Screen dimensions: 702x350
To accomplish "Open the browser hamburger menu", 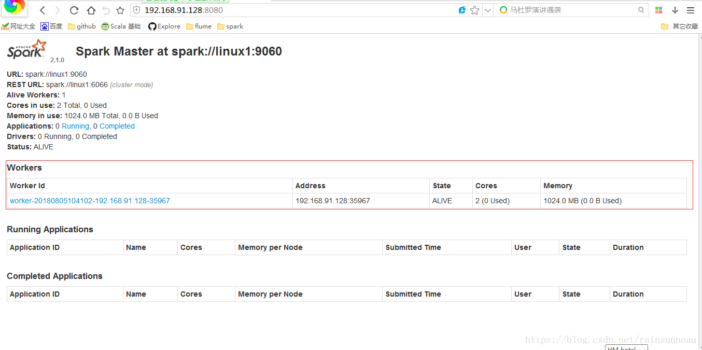I will 691,10.
